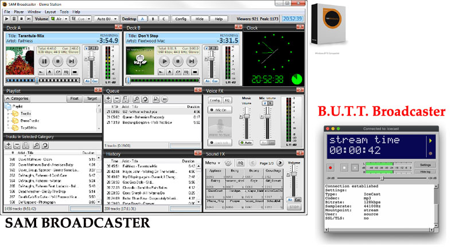Remove a track using Queue minus icon
The height and width of the screenshot is (252, 459).
click(116, 99)
